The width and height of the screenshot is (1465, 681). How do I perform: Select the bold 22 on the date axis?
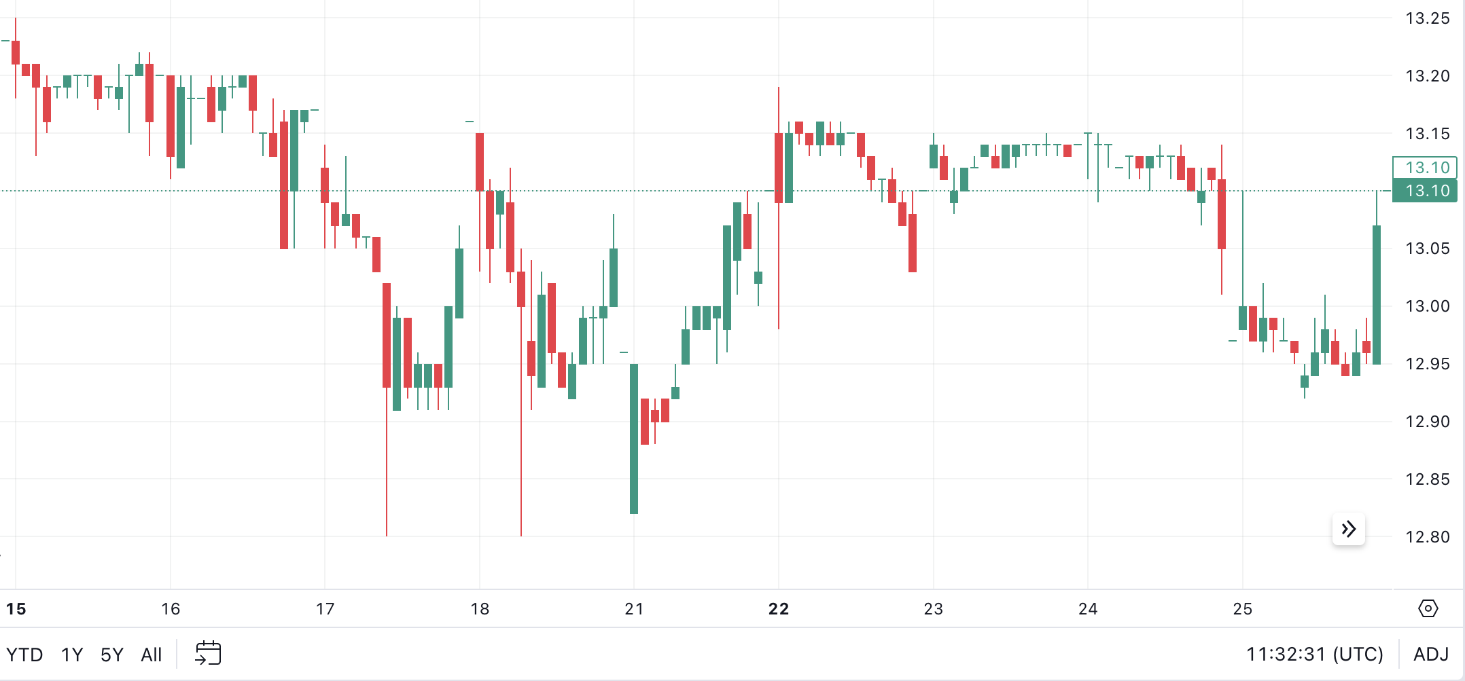pyautogui.click(x=778, y=609)
